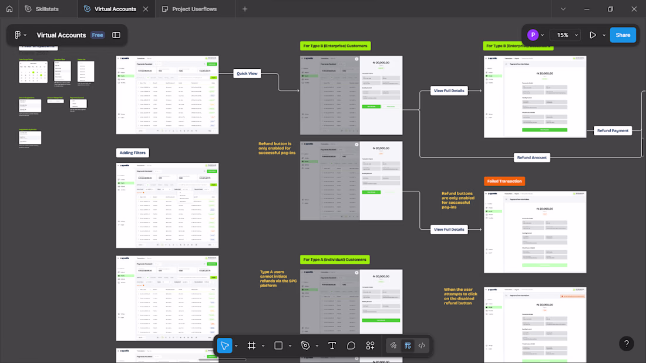Switch to the Project Userflows tab

(190, 9)
